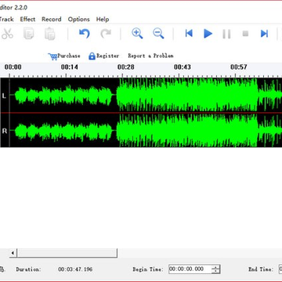Click the shopping cart icon
The image size is (282, 282).
tap(52, 56)
